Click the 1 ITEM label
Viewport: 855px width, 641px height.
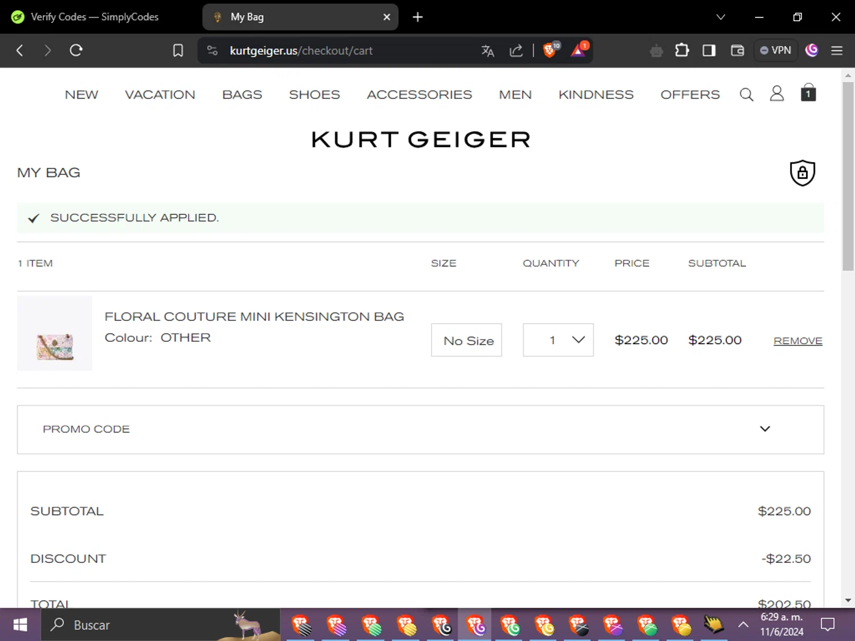[x=35, y=263]
